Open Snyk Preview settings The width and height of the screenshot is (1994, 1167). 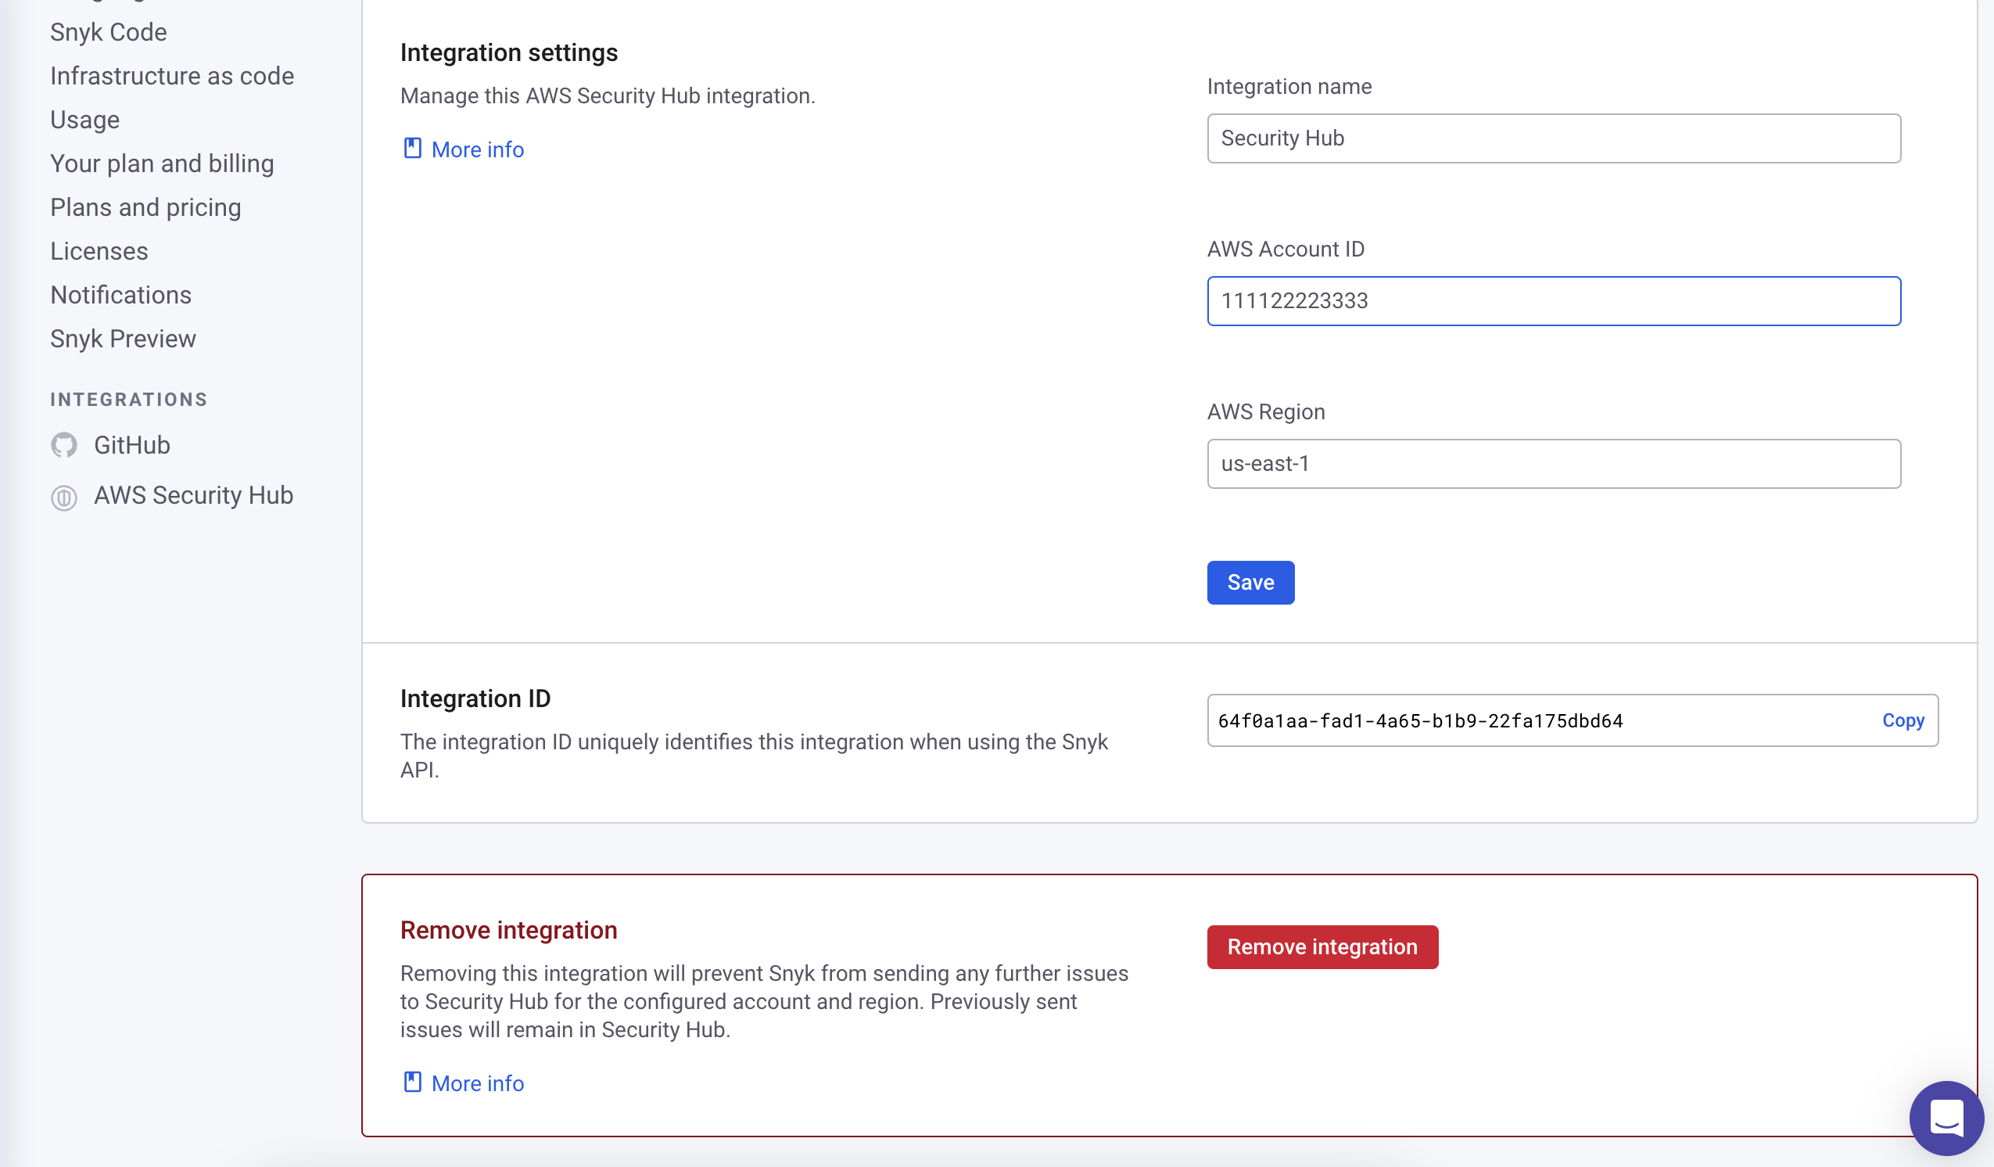[123, 338]
